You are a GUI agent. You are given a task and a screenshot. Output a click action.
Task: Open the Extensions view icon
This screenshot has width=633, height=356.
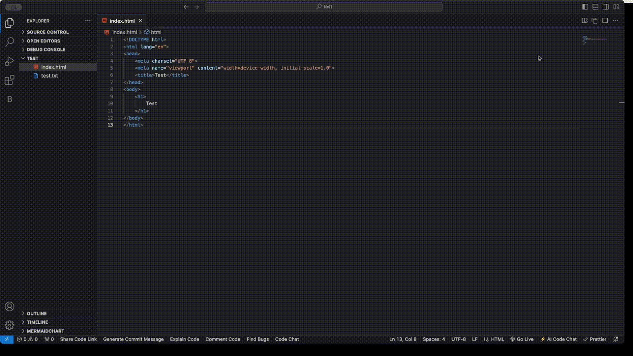coord(10,80)
